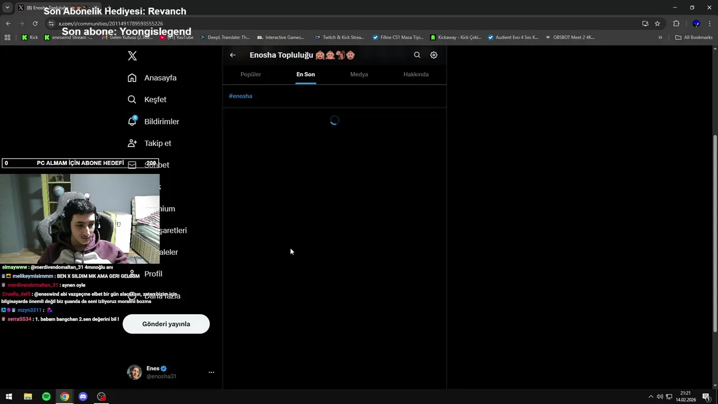
Task: Open File Explorer from taskbar
Action: point(27,397)
